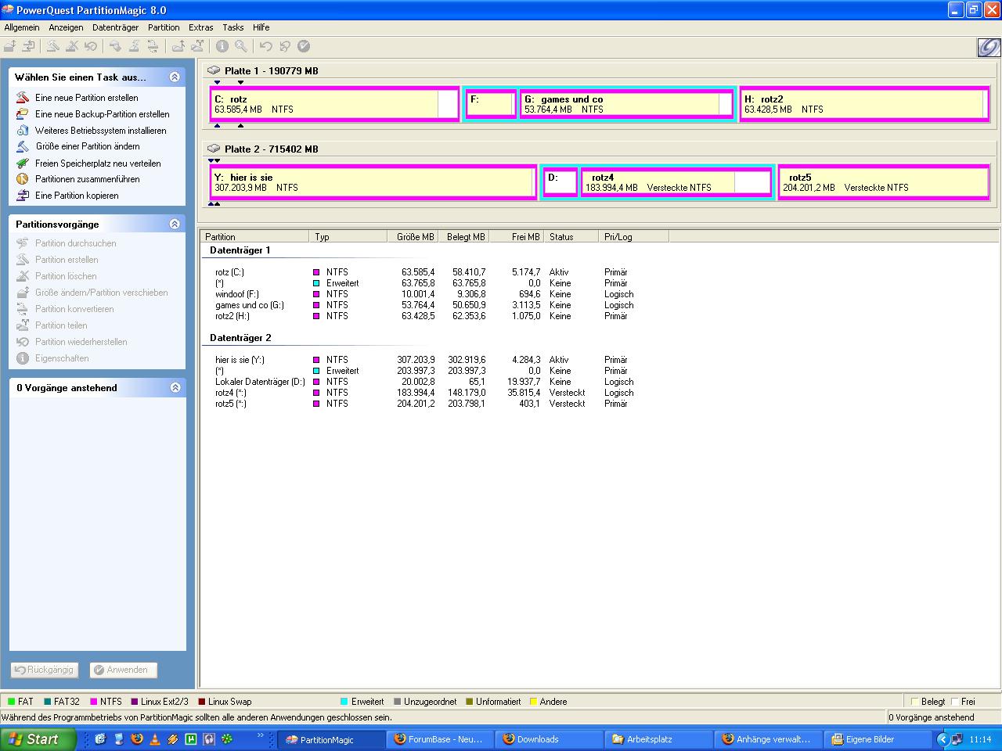Click the 'Eine neue Partition erstellen' task link

pyautogui.click(x=87, y=98)
